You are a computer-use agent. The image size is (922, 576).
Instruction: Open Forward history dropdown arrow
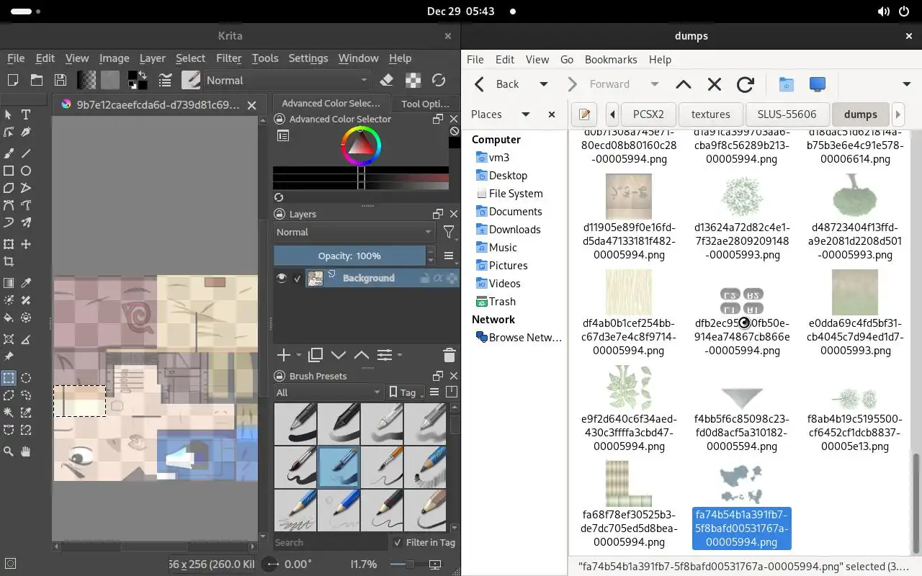click(655, 84)
